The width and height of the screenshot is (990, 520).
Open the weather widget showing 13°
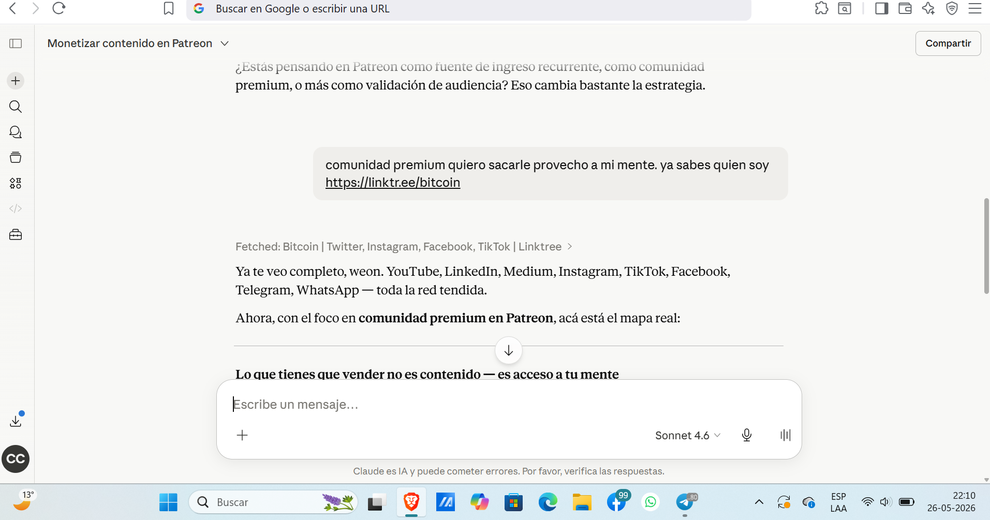click(x=23, y=501)
